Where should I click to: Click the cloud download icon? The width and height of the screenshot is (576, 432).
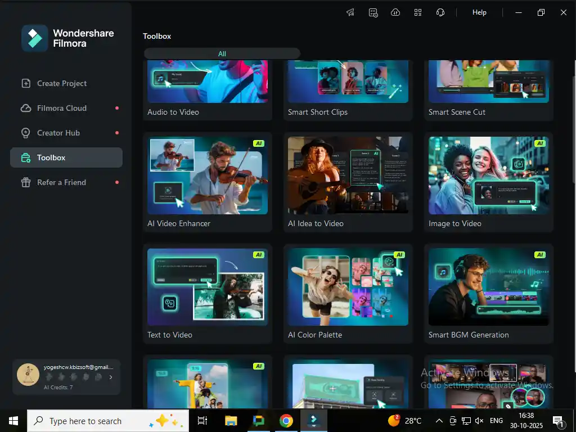[x=395, y=12]
